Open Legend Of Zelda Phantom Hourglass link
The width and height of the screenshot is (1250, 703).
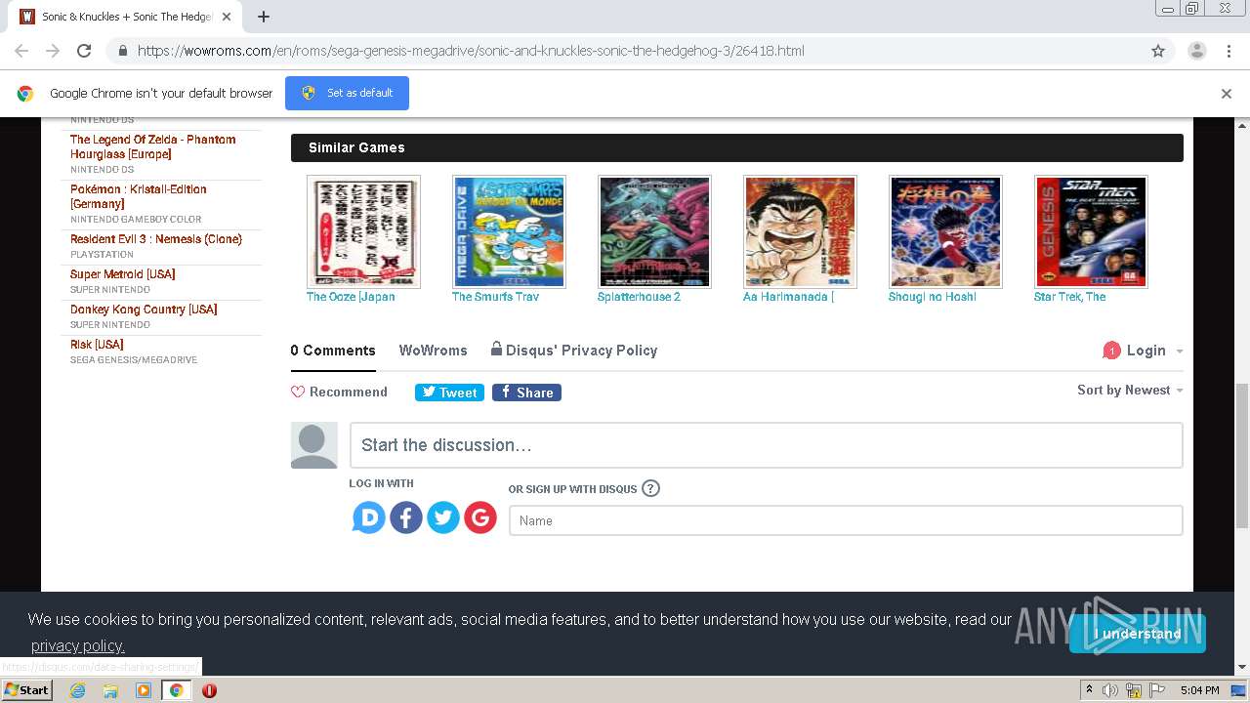(x=152, y=146)
